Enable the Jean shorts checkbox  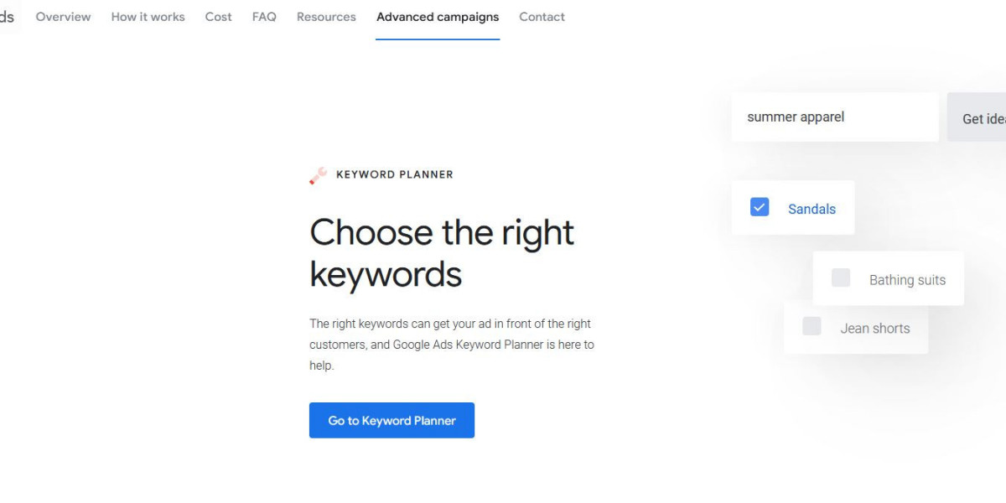point(812,326)
